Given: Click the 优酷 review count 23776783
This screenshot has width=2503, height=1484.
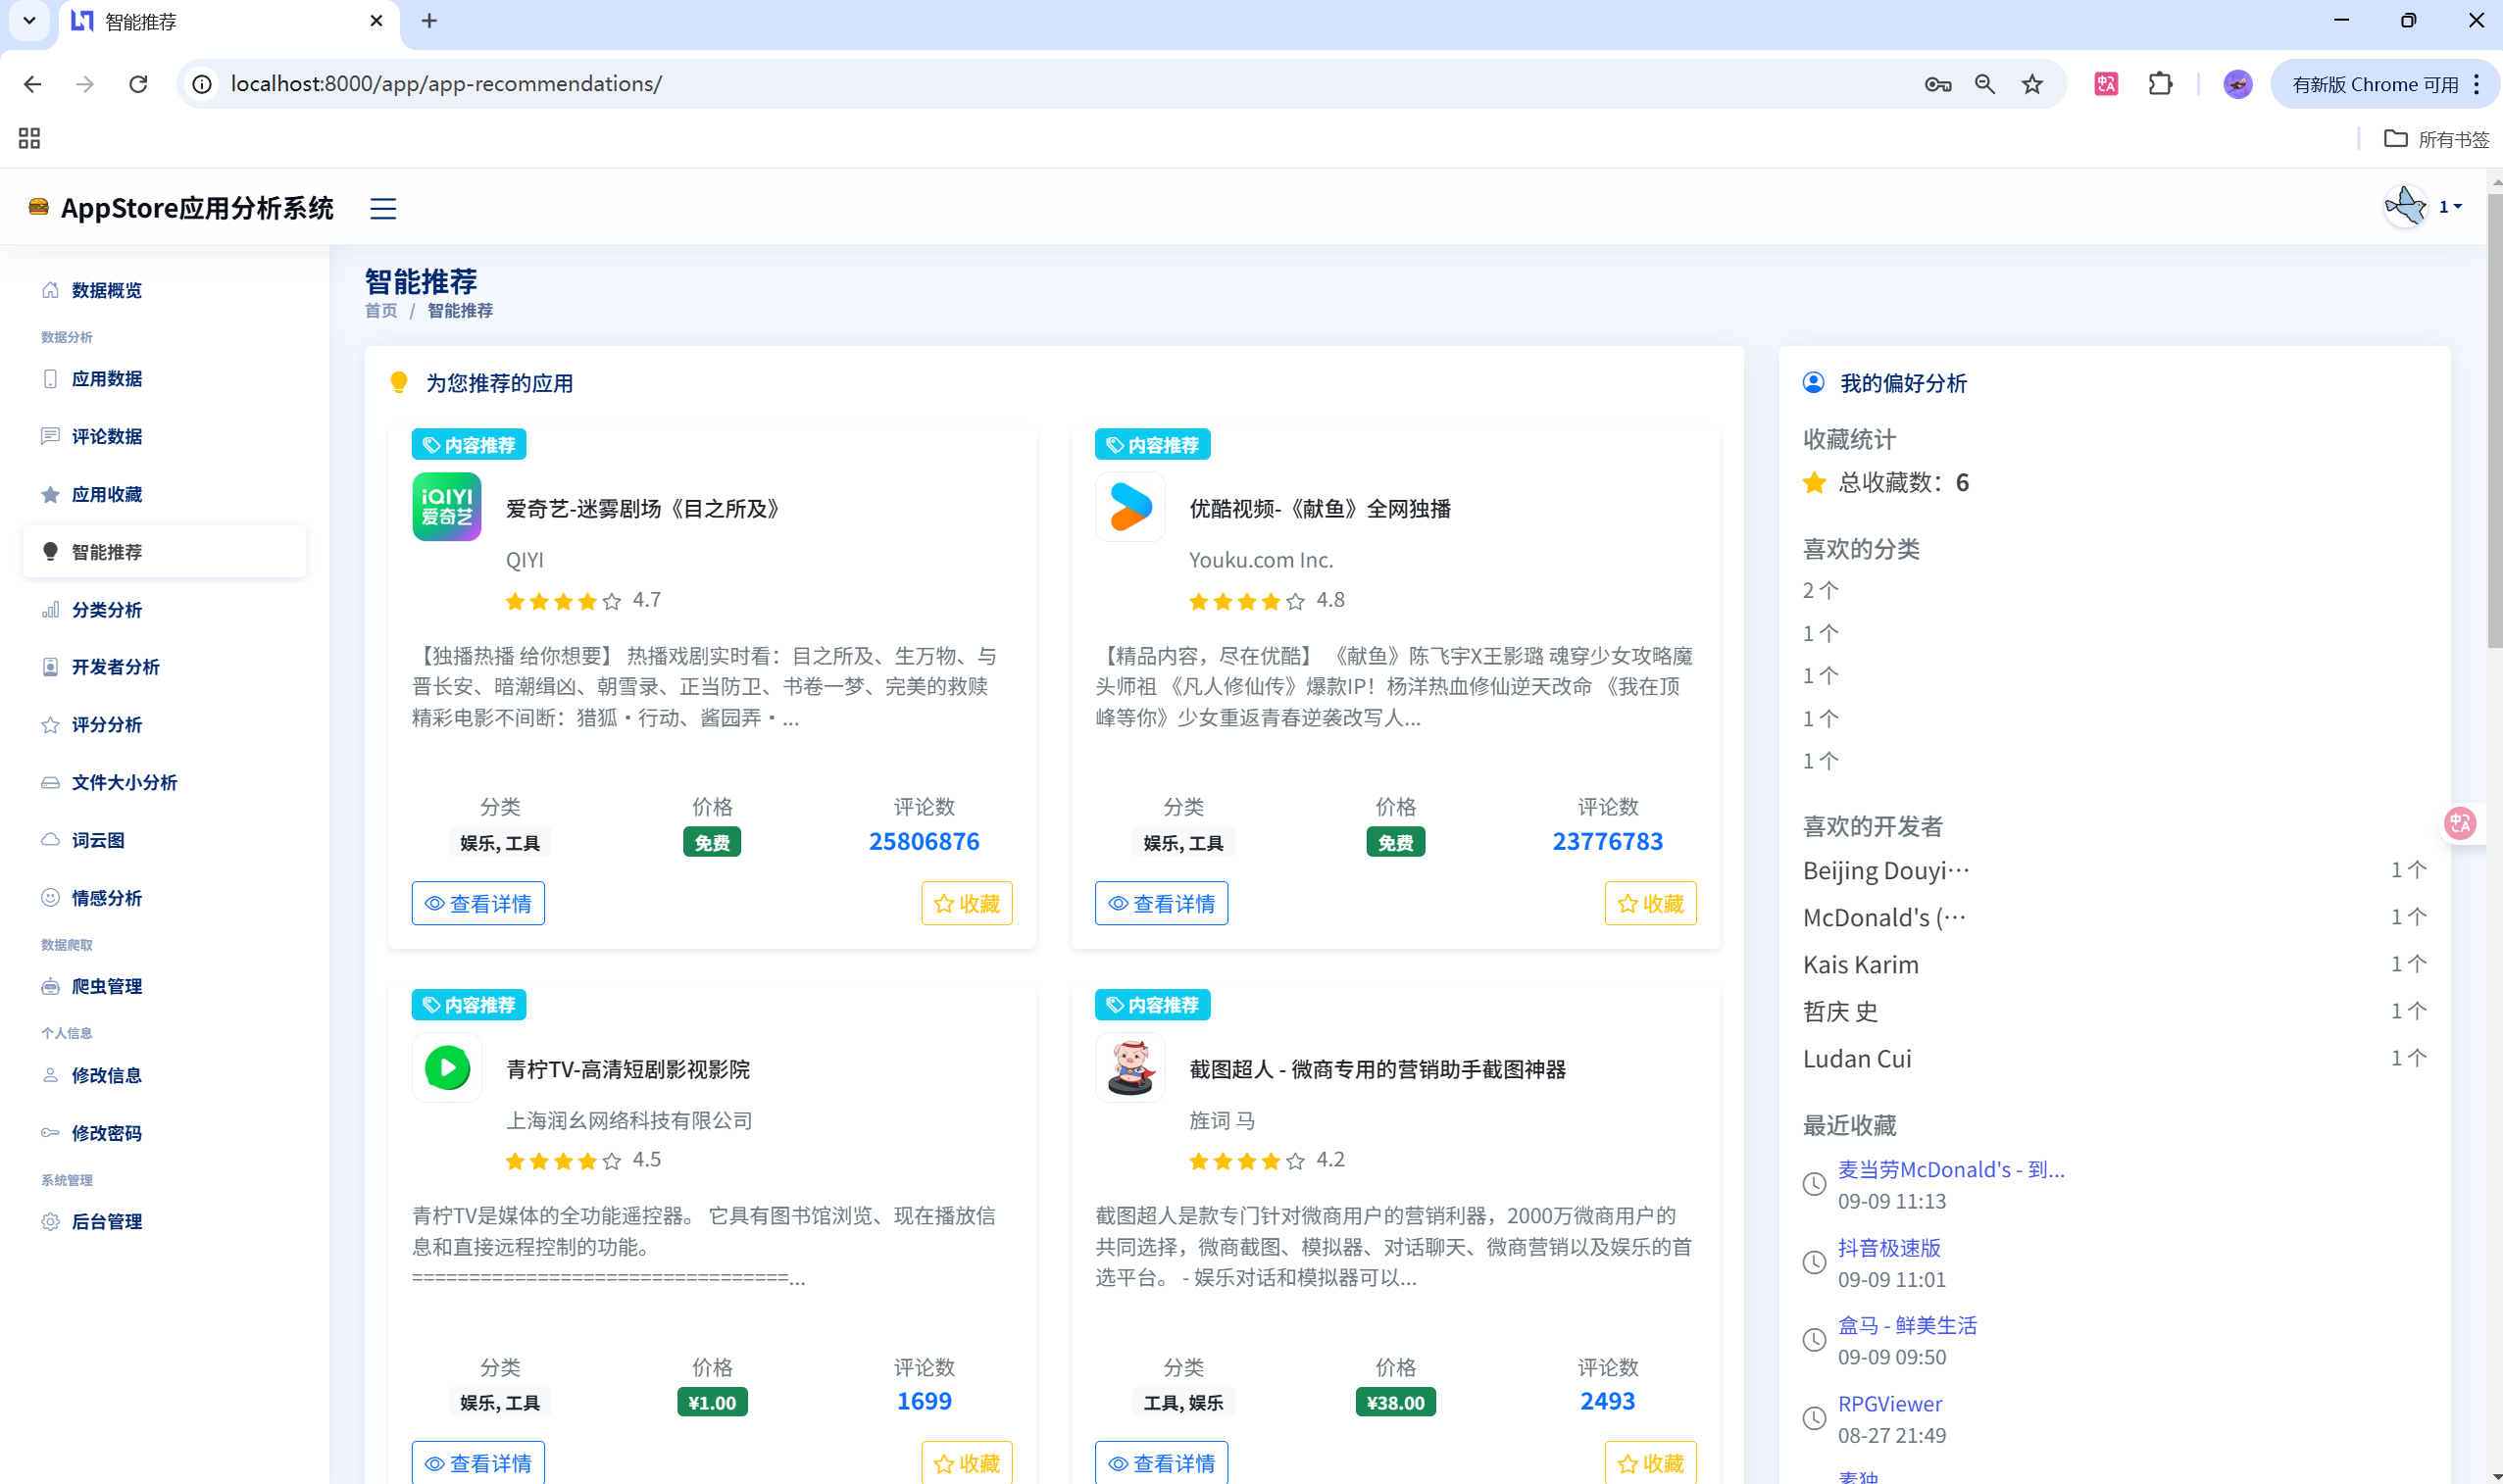Looking at the screenshot, I should 1608,842.
